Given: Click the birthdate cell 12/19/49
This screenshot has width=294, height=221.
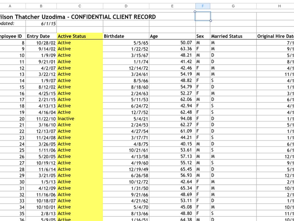Looking at the screenshot, I should [x=126, y=169].
